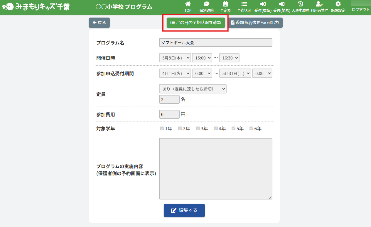The height and width of the screenshot is (227, 371).
Task: Click the 予約状況 list icon
Action: coord(244,4)
